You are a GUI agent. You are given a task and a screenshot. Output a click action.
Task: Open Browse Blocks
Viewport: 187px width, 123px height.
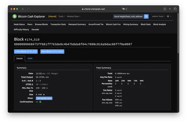click(x=41, y=24)
